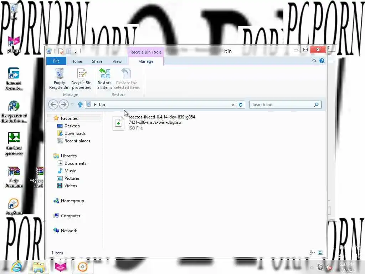Open Explorer Help question mark
Viewport: 365px width, 274px height.
tap(322, 61)
